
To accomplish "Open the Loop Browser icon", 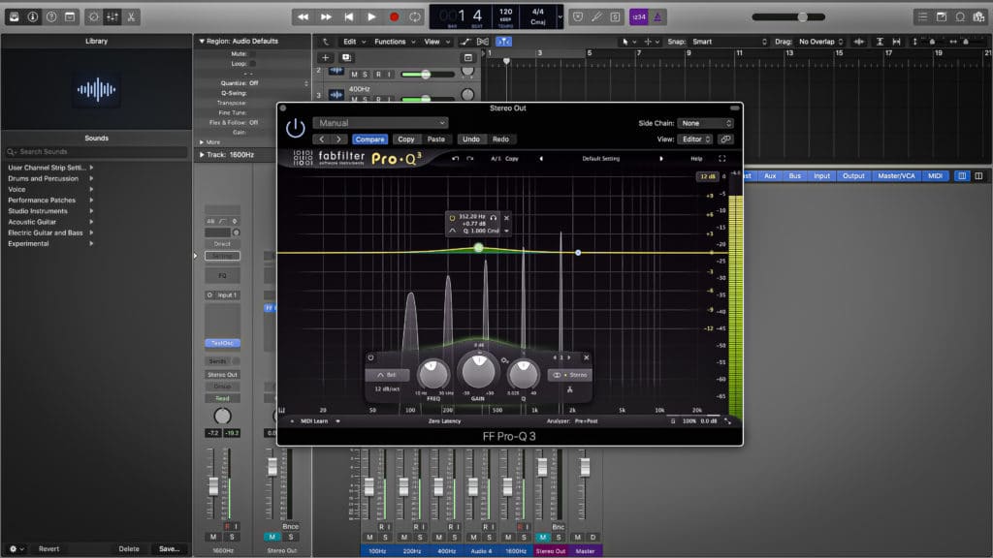I will tap(960, 17).
